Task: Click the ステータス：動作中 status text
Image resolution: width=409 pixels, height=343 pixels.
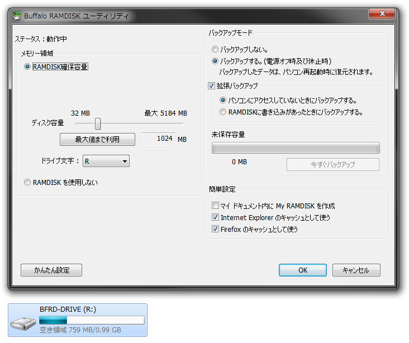Action: tap(41, 39)
